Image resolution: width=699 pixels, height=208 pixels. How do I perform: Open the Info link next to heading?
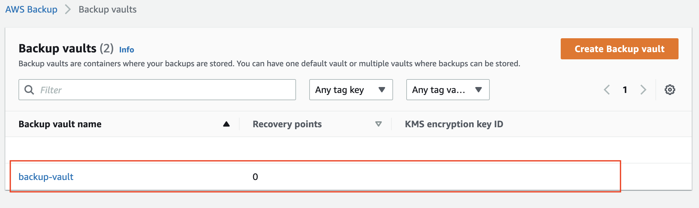[126, 50]
